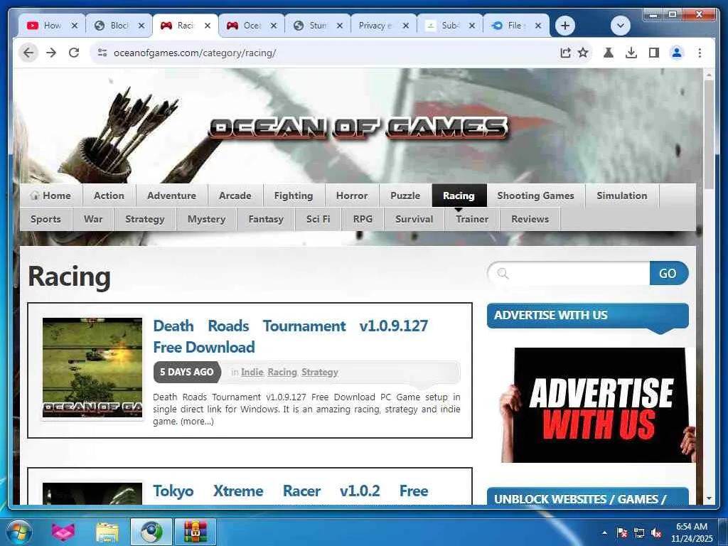
Task: Close the YouTube 'How' tab
Action: (74, 26)
